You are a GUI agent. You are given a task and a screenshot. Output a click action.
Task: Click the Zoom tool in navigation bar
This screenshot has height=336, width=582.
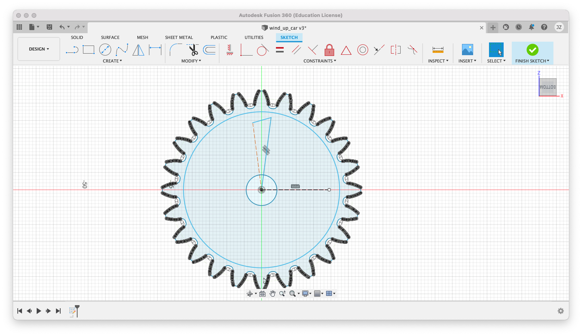tap(283, 294)
